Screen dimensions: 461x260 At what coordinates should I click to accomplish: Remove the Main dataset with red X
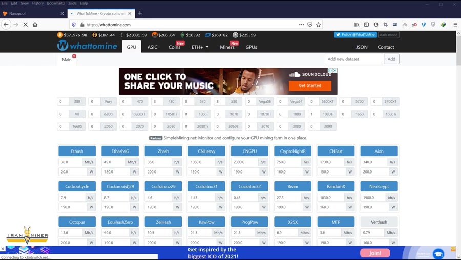74,56
